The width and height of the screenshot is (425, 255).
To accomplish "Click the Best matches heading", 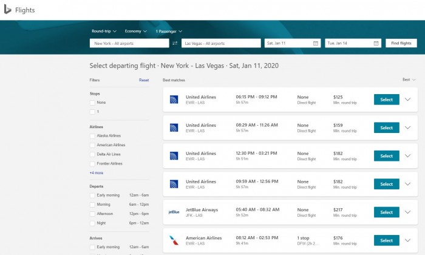I will click(x=174, y=80).
